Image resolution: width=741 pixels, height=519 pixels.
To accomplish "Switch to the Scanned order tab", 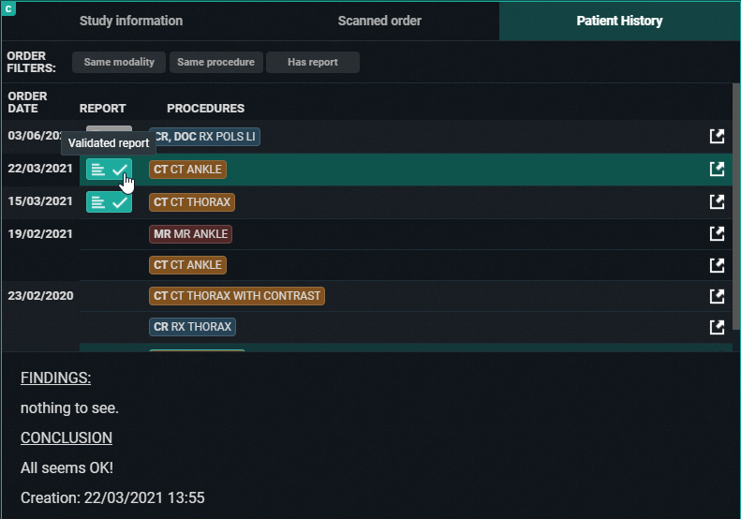I will click(379, 21).
